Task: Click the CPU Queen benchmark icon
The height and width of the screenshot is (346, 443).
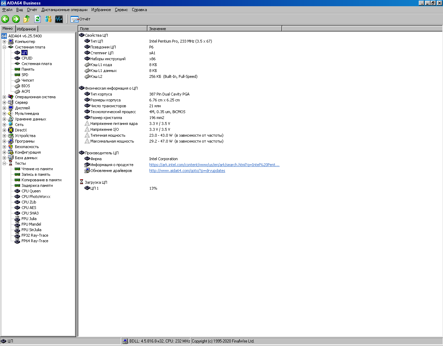Action: click(17, 191)
